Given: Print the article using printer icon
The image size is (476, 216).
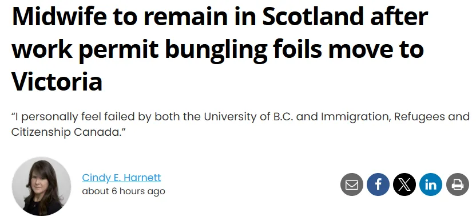Looking at the screenshot, I should tap(458, 184).
